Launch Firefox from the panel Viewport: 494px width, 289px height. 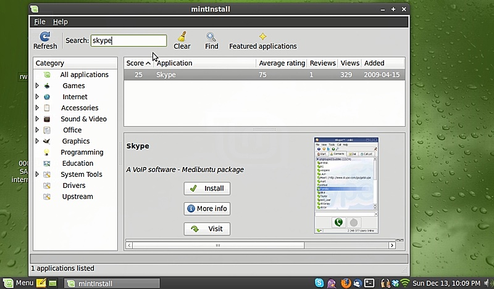pyautogui.click(x=346, y=283)
